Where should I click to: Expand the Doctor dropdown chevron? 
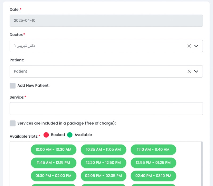(x=196, y=46)
